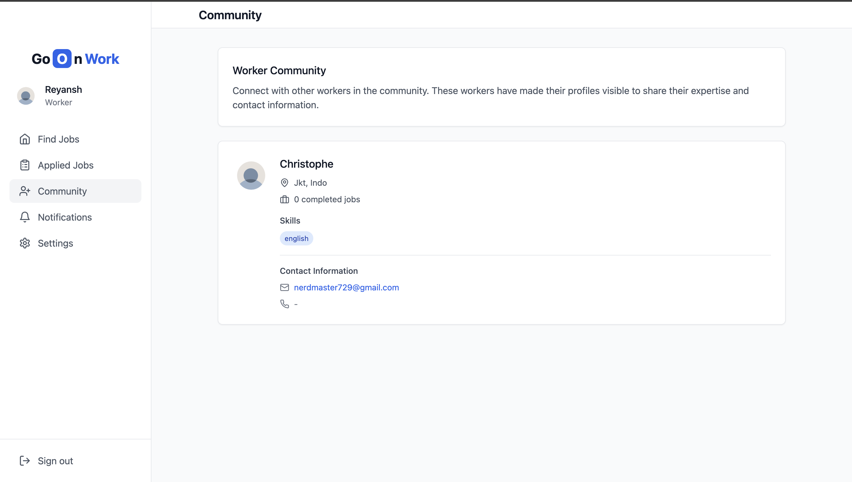Click Reyansh's user avatar in sidebar
This screenshot has height=482, width=852.
tap(26, 96)
